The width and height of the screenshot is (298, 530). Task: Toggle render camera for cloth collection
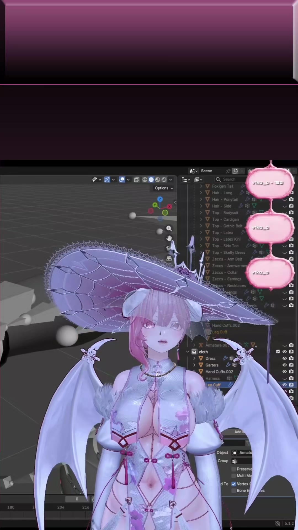pyautogui.click(x=291, y=352)
